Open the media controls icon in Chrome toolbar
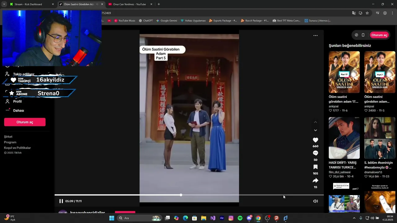The height and width of the screenshot is (223, 397). 377,13
